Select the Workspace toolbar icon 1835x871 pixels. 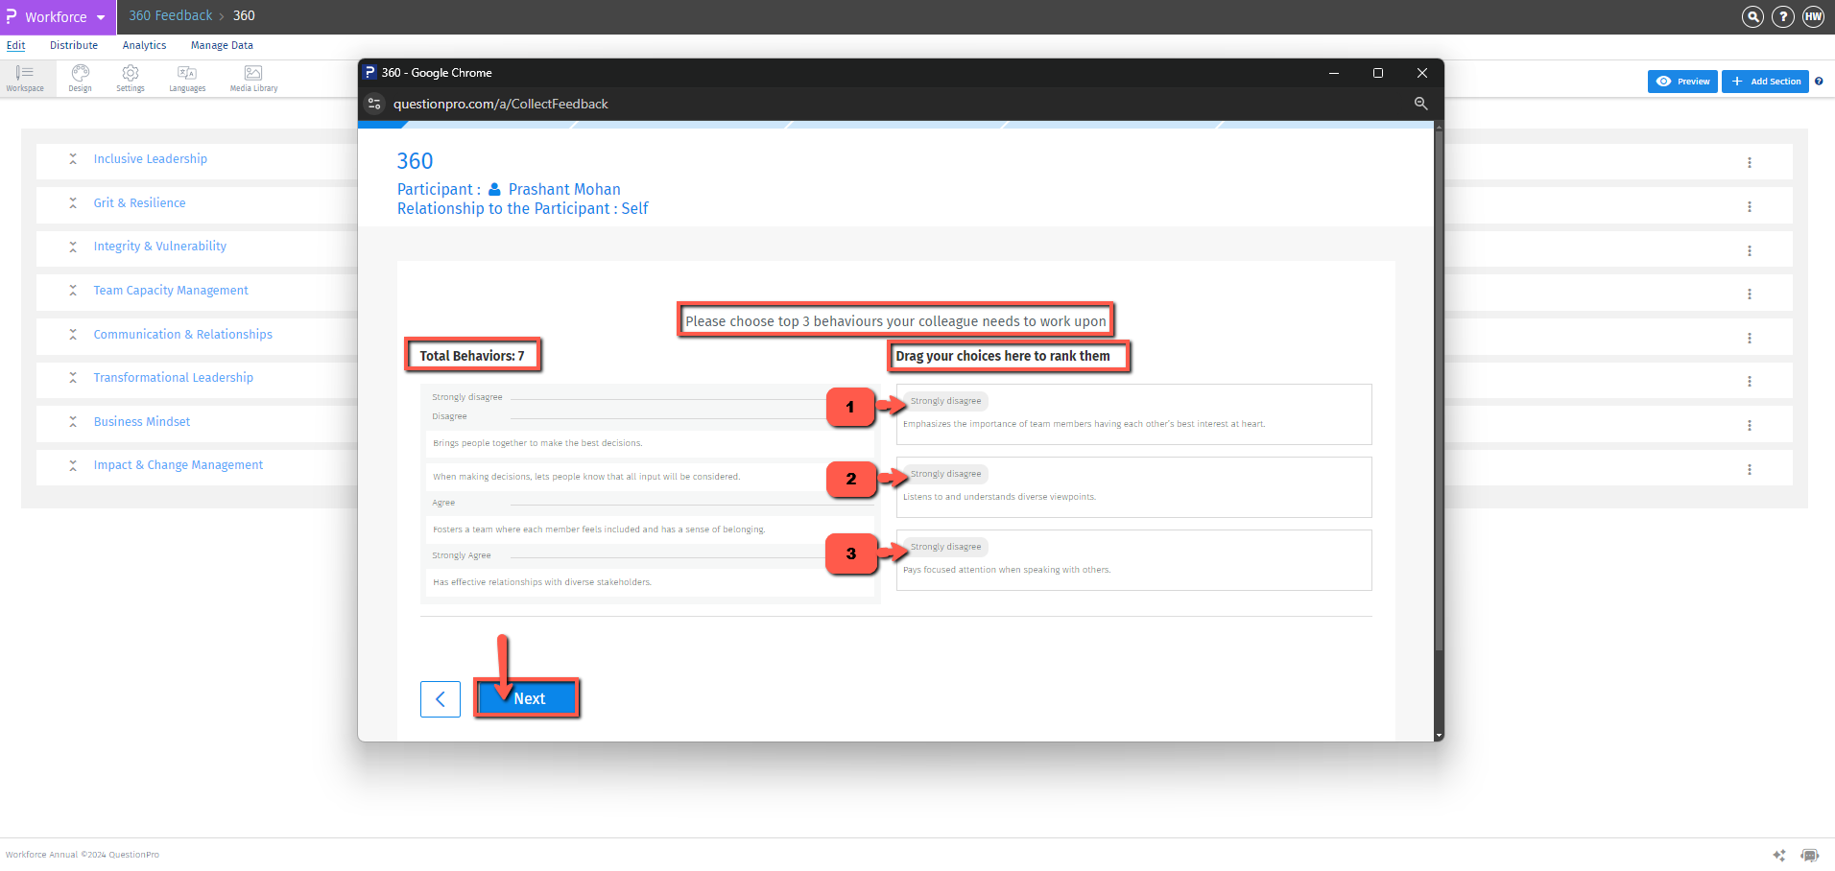pyautogui.click(x=25, y=79)
